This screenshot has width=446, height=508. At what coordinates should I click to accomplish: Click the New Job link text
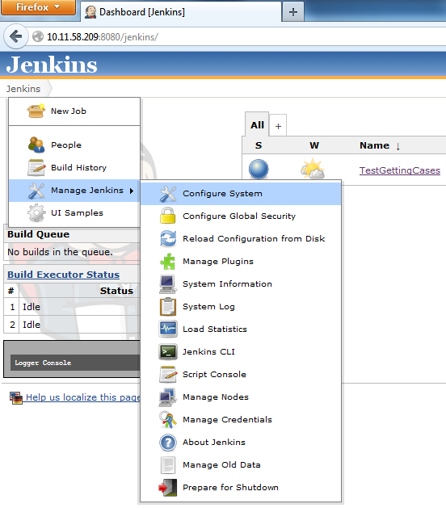click(69, 111)
